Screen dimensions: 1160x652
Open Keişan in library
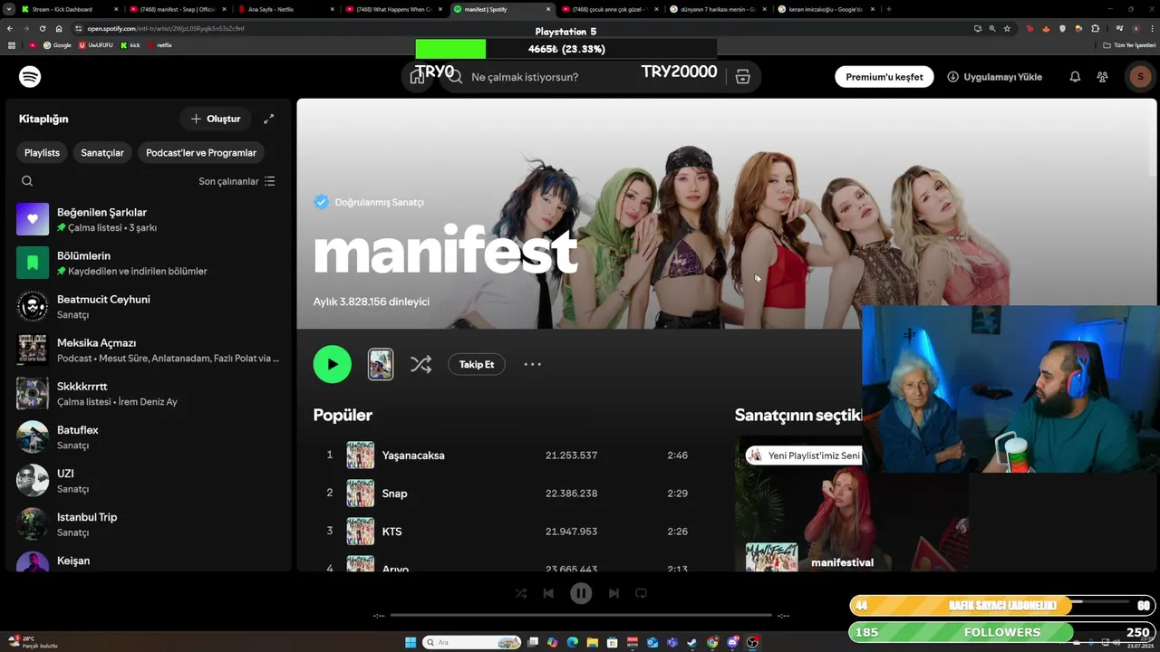pyautogui.click(x=150, y=560)
